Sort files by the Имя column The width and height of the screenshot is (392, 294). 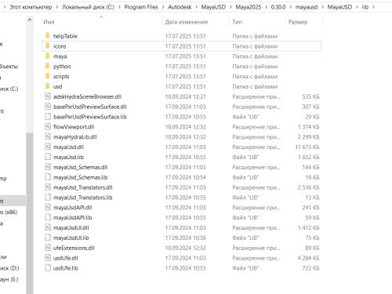point(49,22)
